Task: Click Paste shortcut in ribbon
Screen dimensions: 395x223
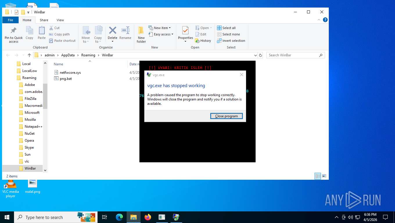Action: pyautogui.click(x=62, y=41)
